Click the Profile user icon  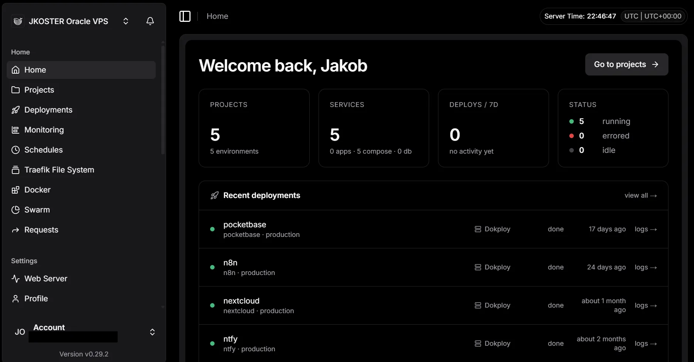click(16, 299)
